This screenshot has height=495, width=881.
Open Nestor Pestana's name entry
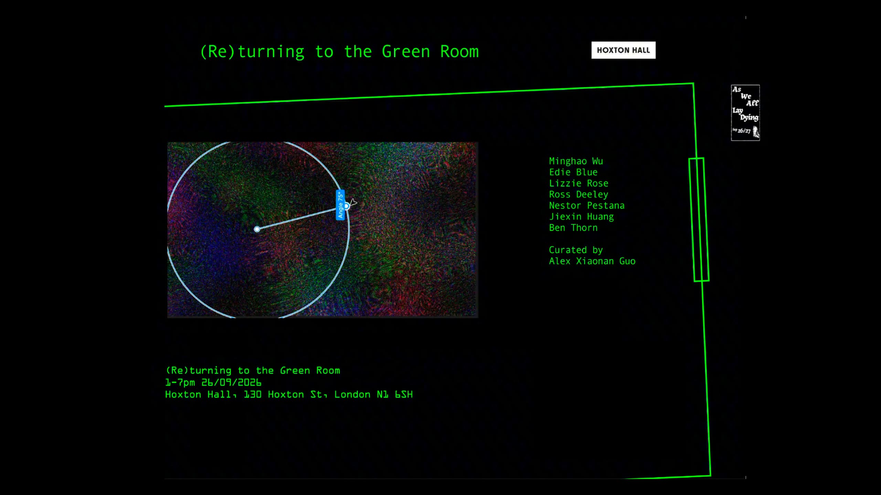click(x=586, y=205)
